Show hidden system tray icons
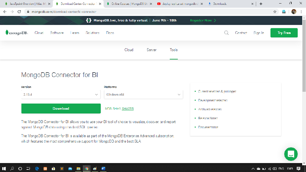This screenshot has height=172, width=306. pyautogui.click(x=253, y=169)
